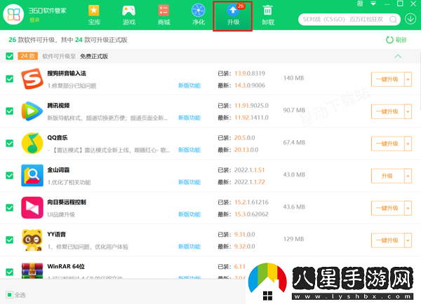Click the WinRAR 64位 app icon
421x304 pixels.
point(32,270)
